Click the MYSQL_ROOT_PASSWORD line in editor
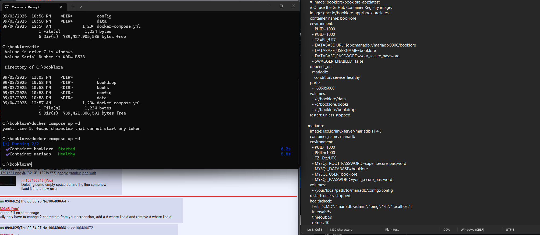The width and height of the screenshot is (540, 235). [359, 163]
